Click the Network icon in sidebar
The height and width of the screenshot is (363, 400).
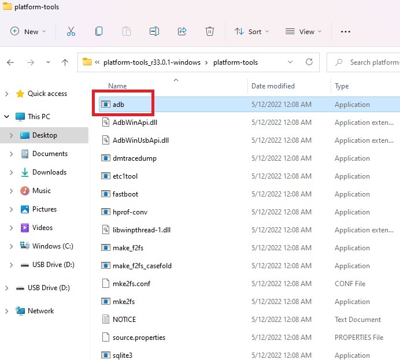pos(20,311)
